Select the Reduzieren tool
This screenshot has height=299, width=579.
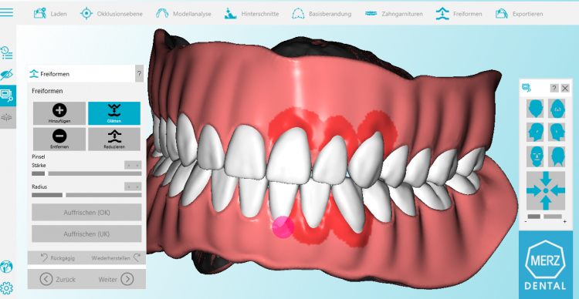pyautogui.click(x=114, y=139)
